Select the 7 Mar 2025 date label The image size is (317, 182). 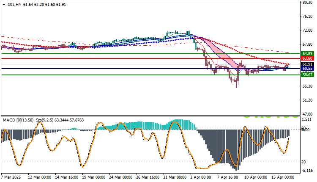point(11,177)
